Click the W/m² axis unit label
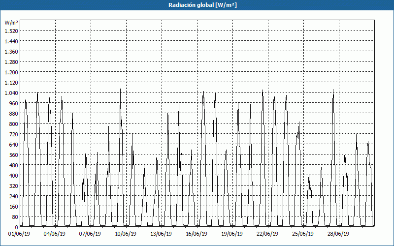 pyautogui.click(x=11, y=23)
